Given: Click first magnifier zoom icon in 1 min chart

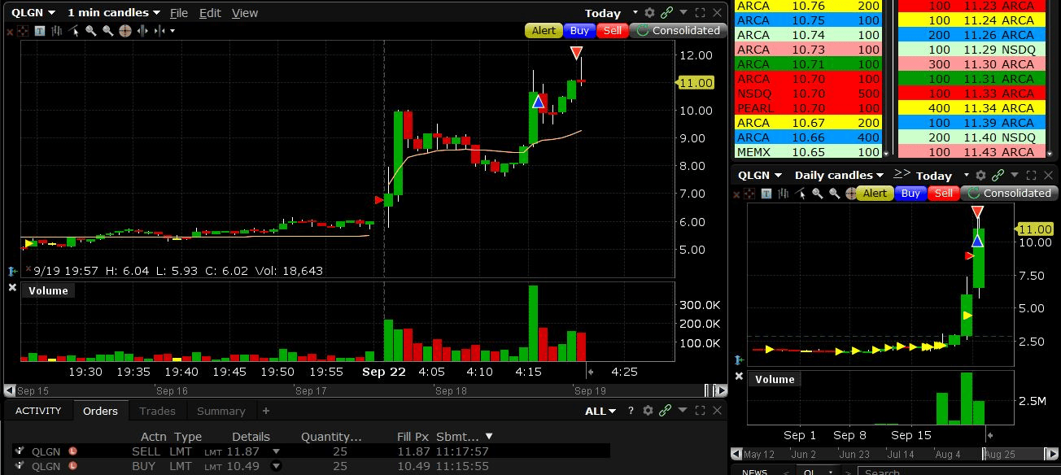Looking at the screenshot, I should pyautogui.click(x=91, y=31).
